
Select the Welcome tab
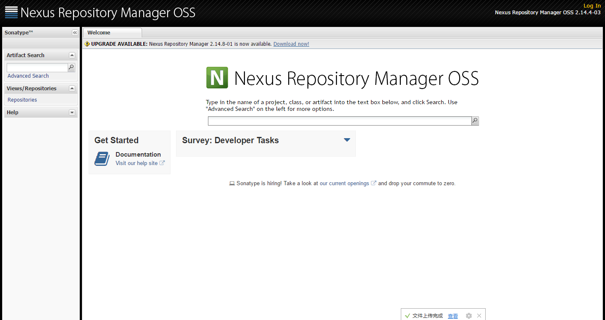112,33
